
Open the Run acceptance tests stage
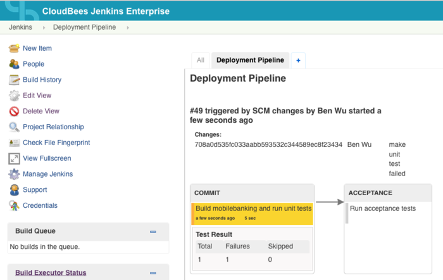(383, 208)
